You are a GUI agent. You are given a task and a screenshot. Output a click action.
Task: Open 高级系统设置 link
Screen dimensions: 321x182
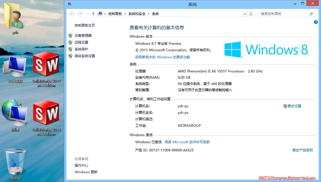coord(85,56)
